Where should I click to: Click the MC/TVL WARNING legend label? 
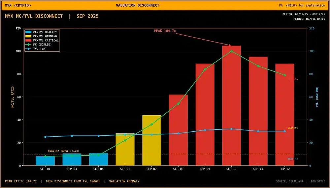pos(45,36)
